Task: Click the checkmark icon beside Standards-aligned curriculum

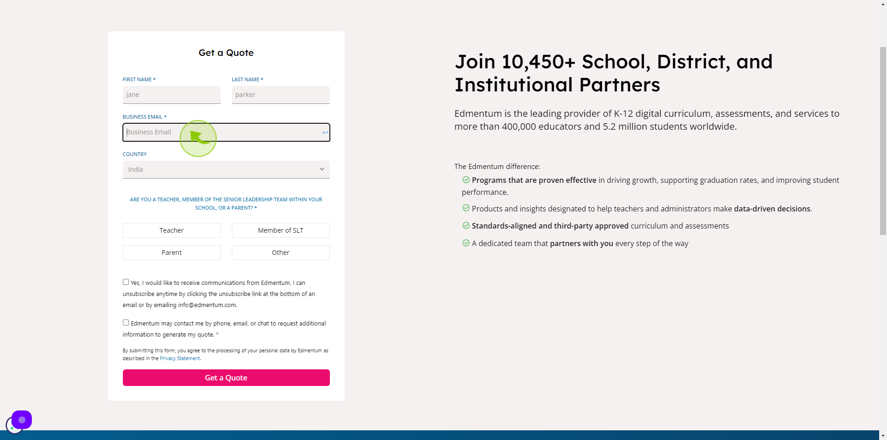Action: [x=466, y=225]
